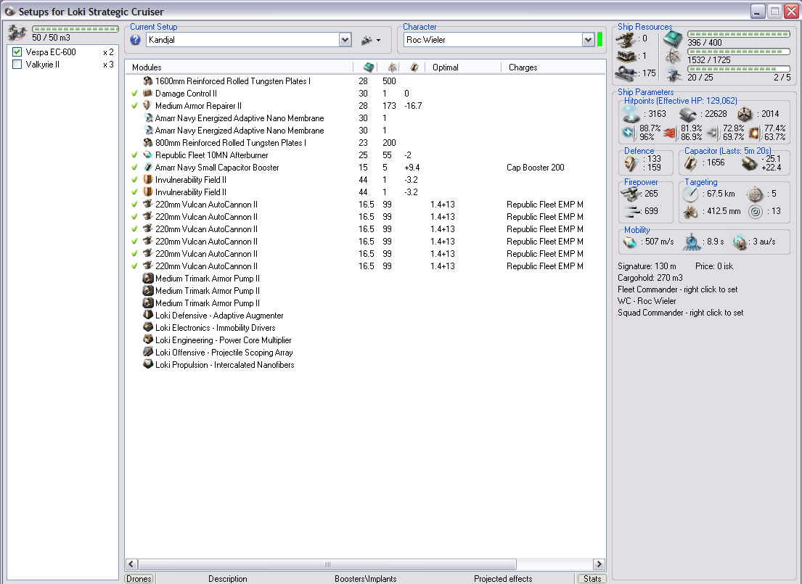Click the max velocity icon showing 507 m/s
This screenshot has height=584, width=802.
[630, 242]
